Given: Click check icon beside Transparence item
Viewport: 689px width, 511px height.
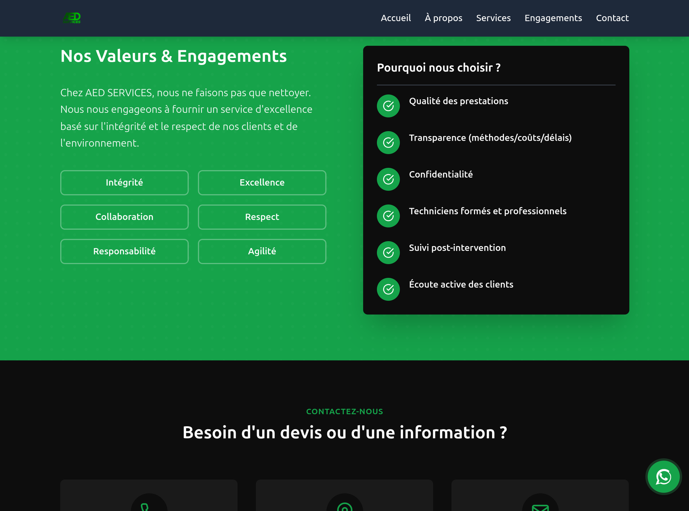Looking at the screenshot, I should 388,142.
